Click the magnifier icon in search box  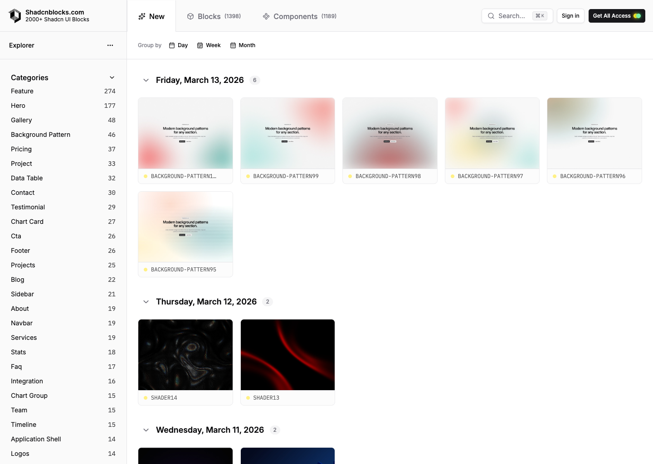(491, 16)
